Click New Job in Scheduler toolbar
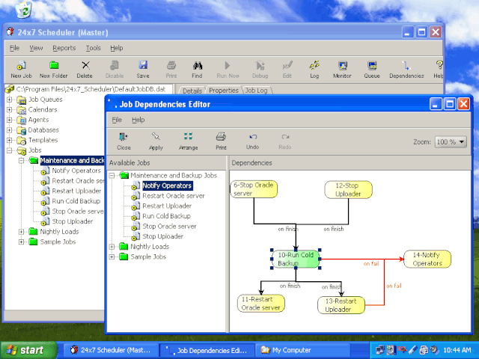The height and width of the screenshot is (359, 479). tap(21, 70)
